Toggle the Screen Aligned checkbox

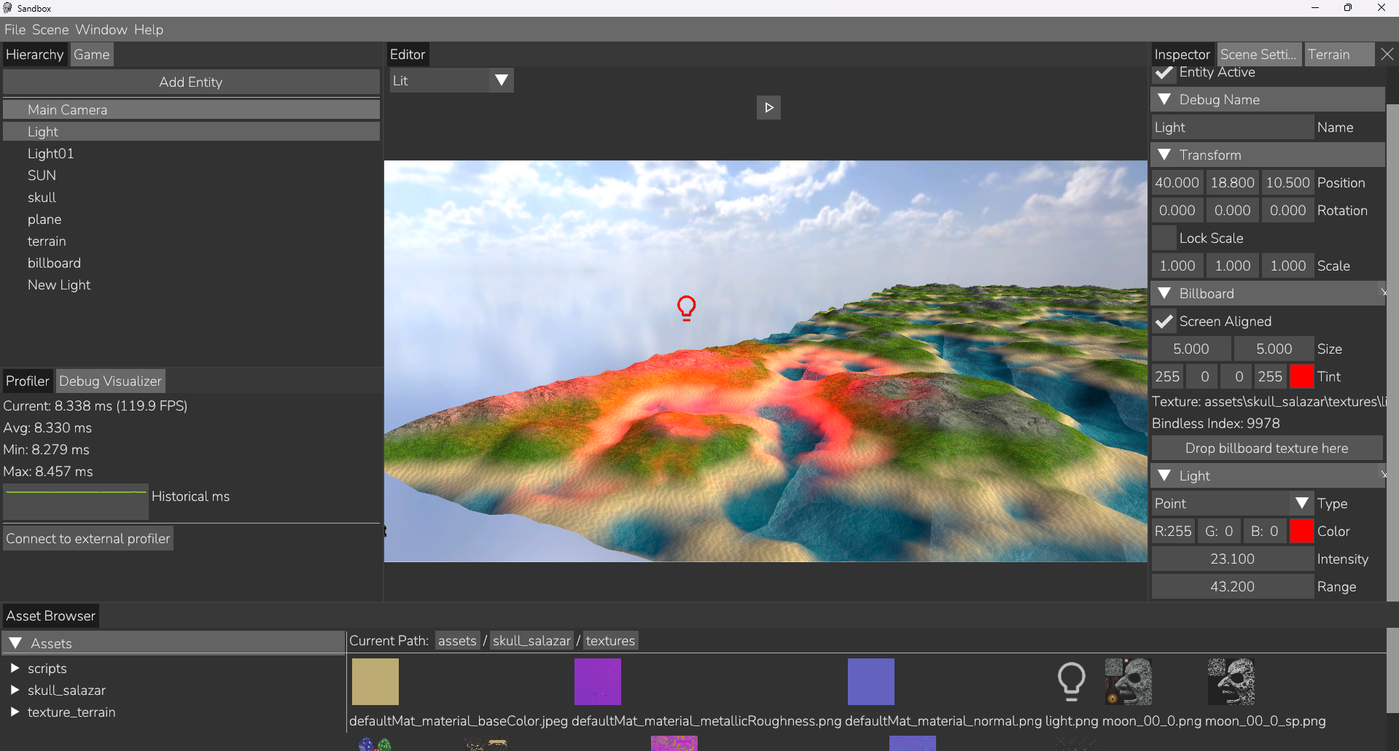point(1164,322)
